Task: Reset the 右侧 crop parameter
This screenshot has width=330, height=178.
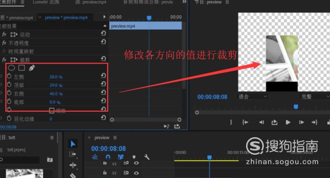Action: 103,93
